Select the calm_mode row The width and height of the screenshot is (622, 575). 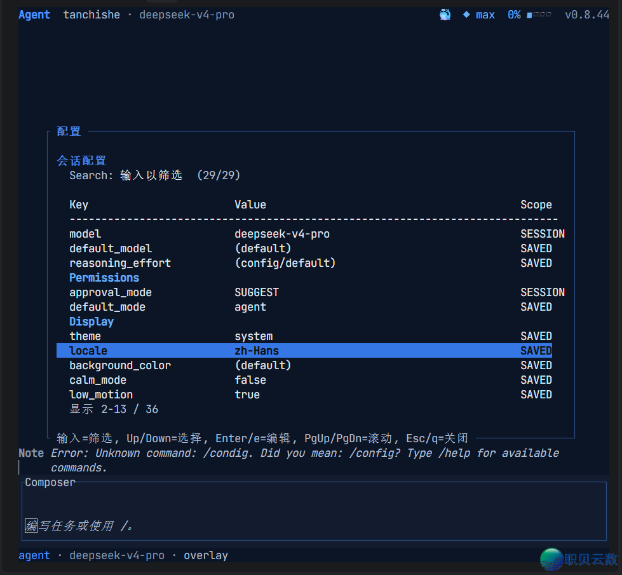pos(311,380)
